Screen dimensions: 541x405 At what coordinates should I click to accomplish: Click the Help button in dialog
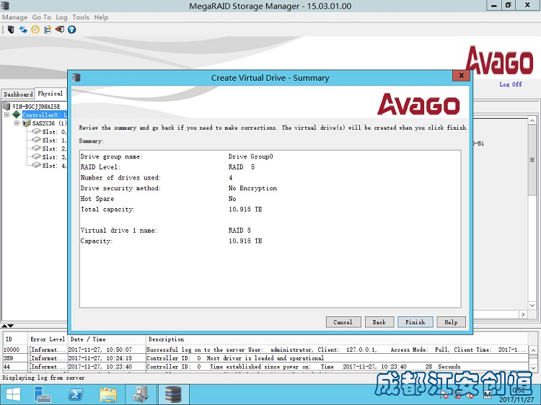pyautogui.click(x=451, y=322)
